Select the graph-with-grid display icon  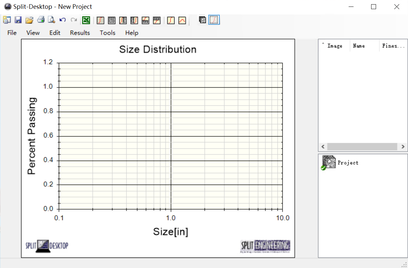click(x=100, y=20)
